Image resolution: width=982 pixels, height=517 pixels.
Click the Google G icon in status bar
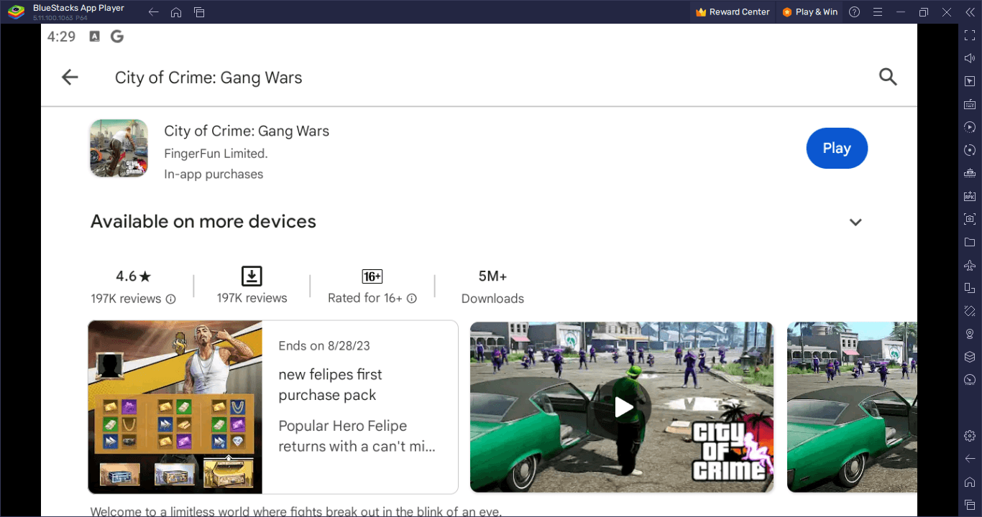(117, 37)
